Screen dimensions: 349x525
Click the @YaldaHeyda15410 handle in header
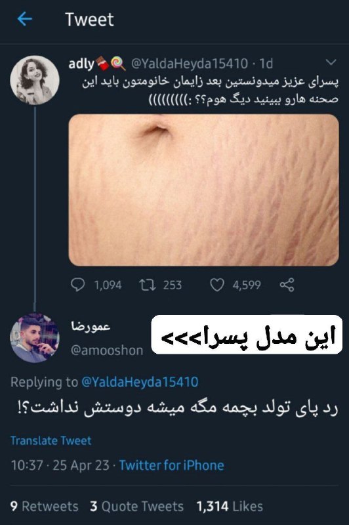click(x=190, y=63)
